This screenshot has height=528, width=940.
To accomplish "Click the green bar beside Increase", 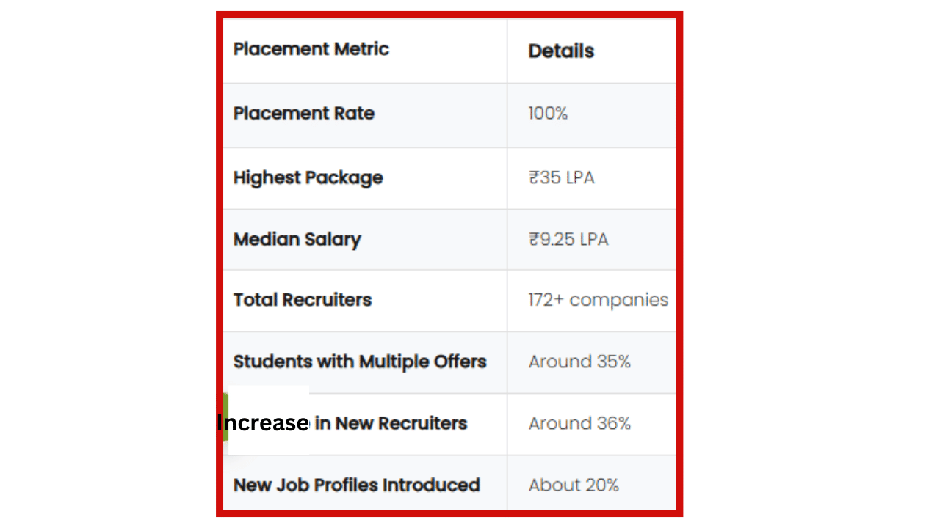I will (x=225, y=417).
